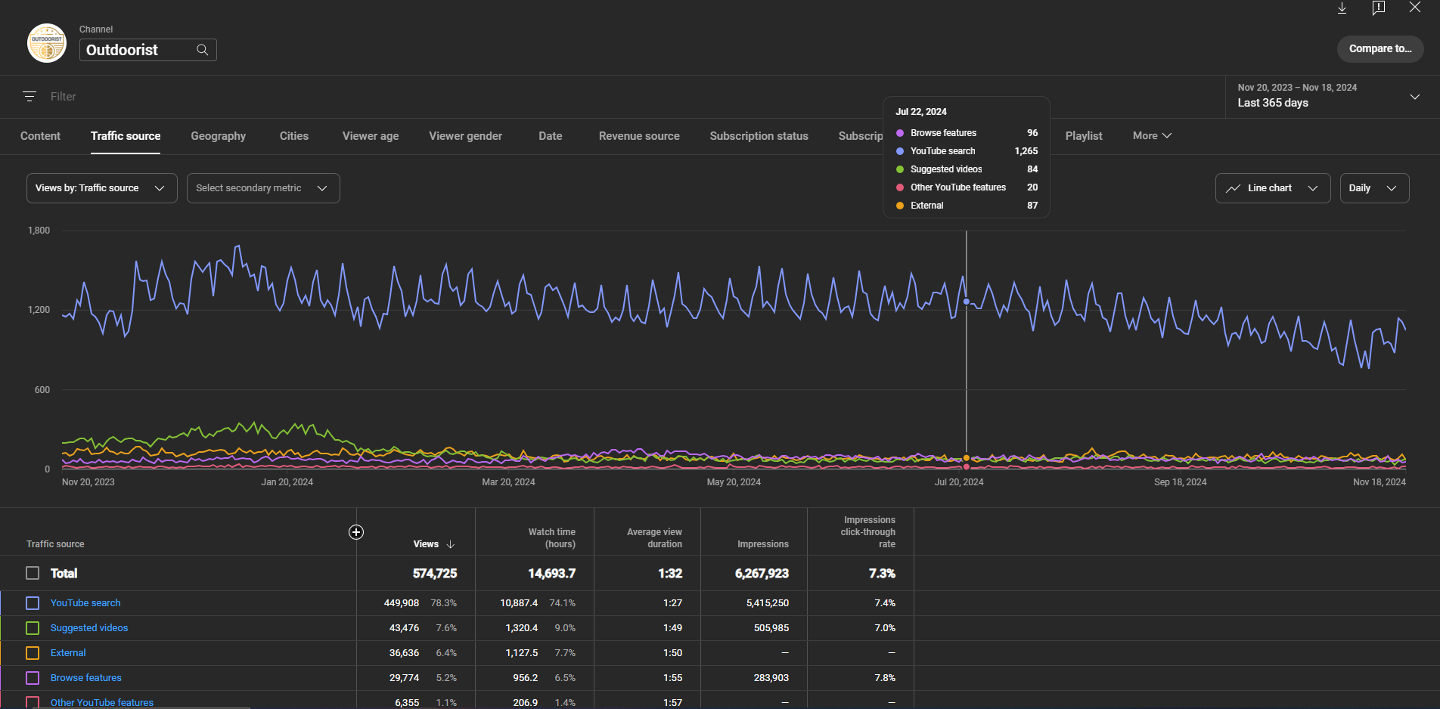Click total impressions 6,267,923
The width and height of the screenshot is (1440, 709).
pos(762,574)
